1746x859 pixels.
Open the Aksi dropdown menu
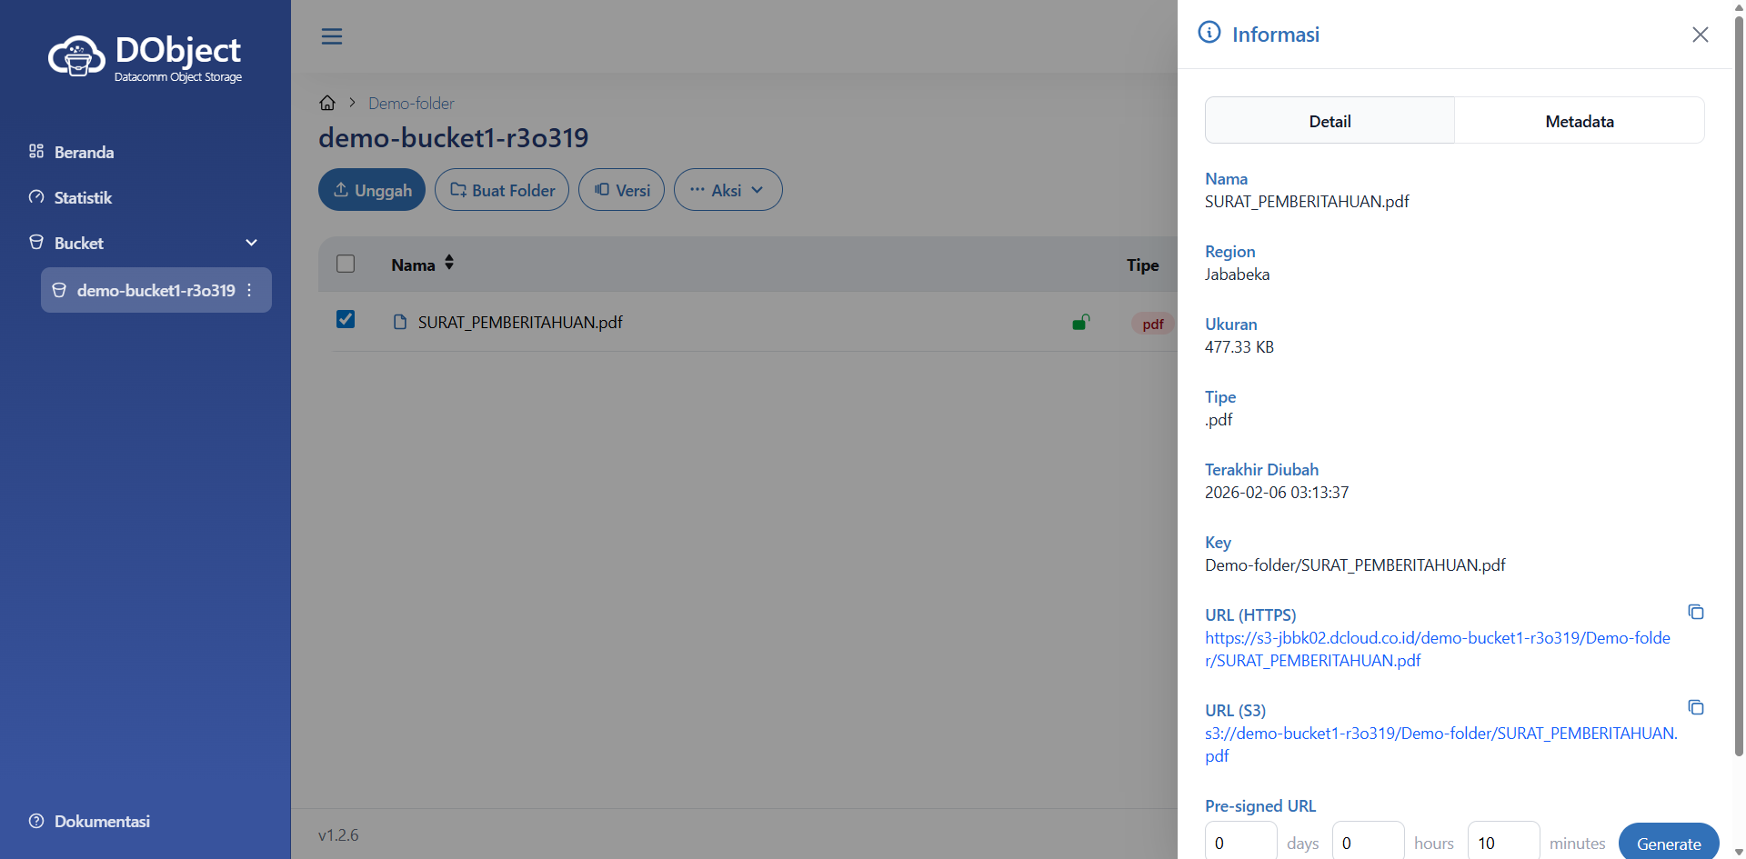pos(727,190)
